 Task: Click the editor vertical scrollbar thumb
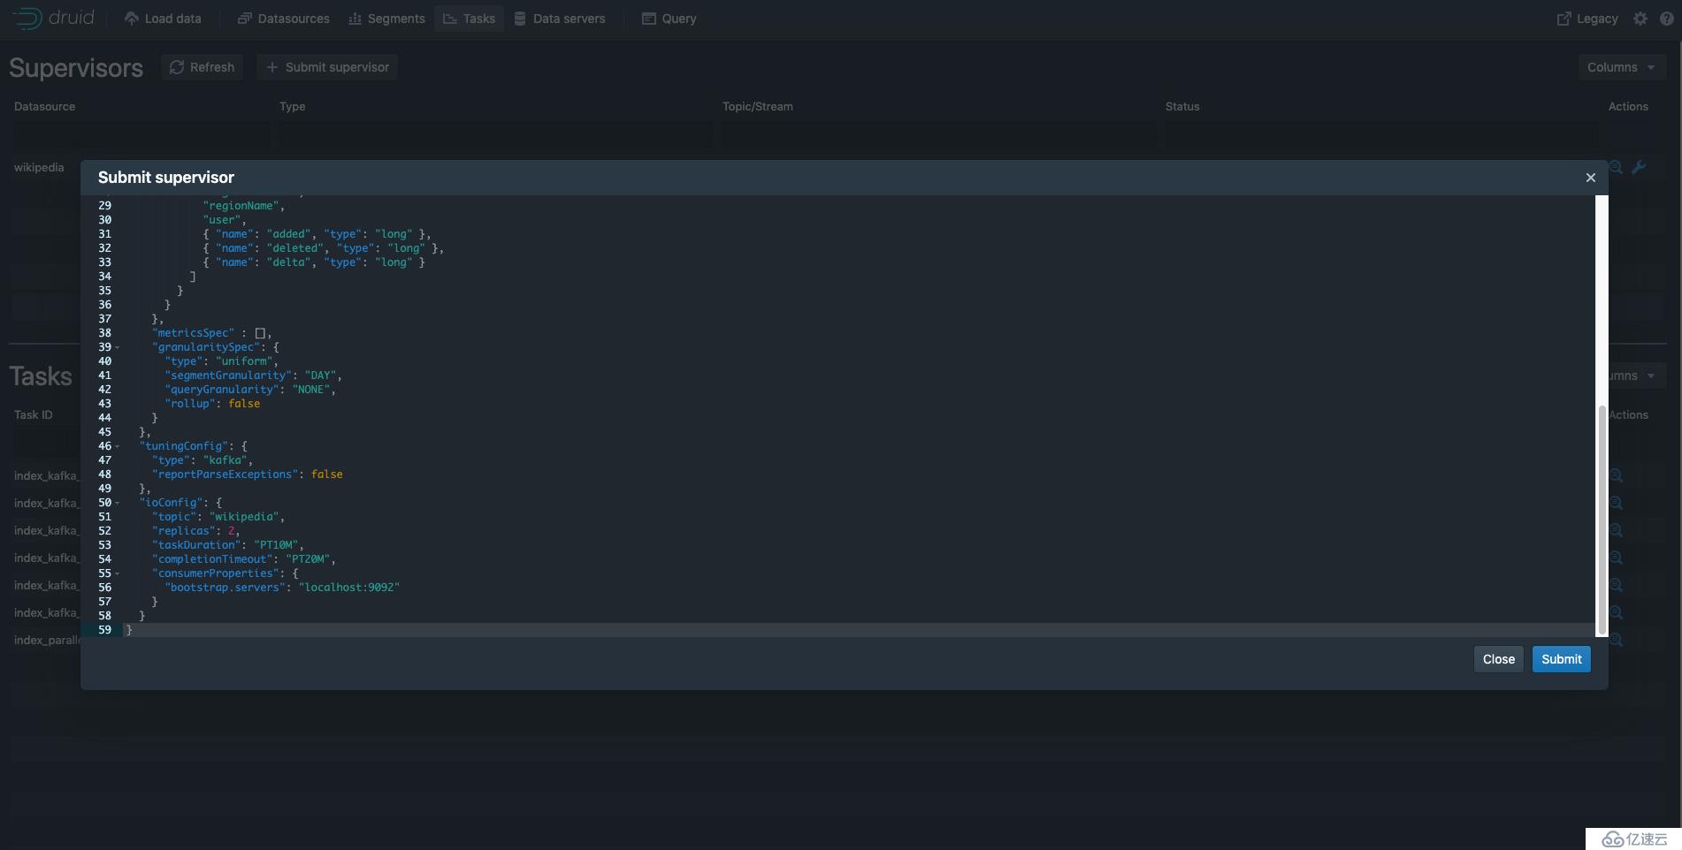click(1602, 520)
